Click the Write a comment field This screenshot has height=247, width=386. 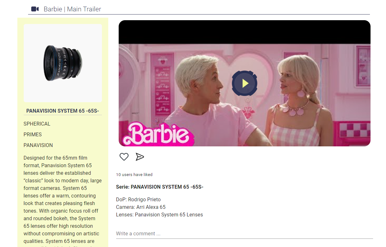[x=244, y=234]
